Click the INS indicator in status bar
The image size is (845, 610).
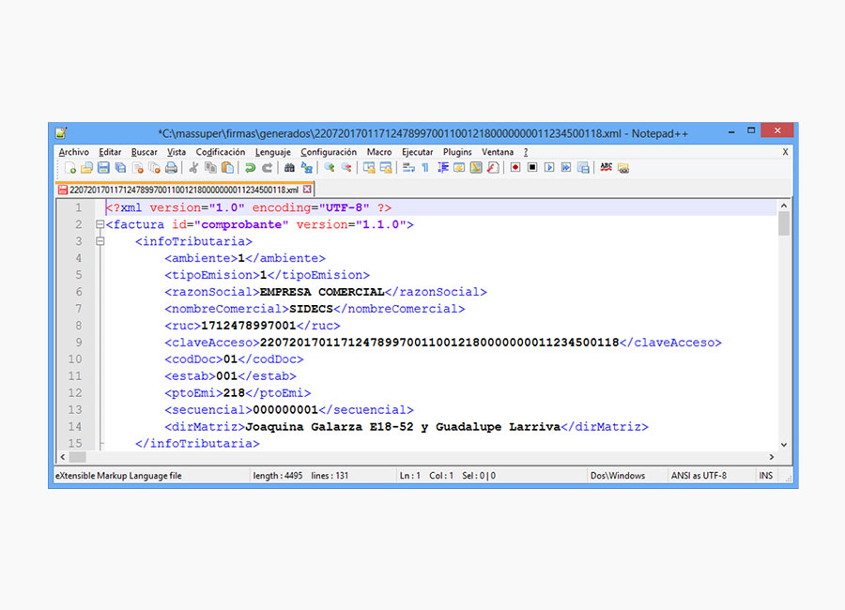[x=766, y=476]
